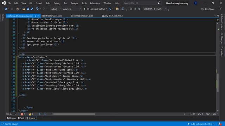Switch to Split view

click(x=21, y=118)
